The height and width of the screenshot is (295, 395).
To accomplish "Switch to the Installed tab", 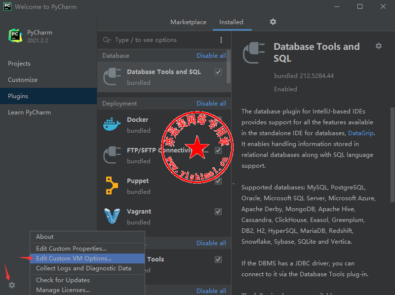I will click(231, 22).
